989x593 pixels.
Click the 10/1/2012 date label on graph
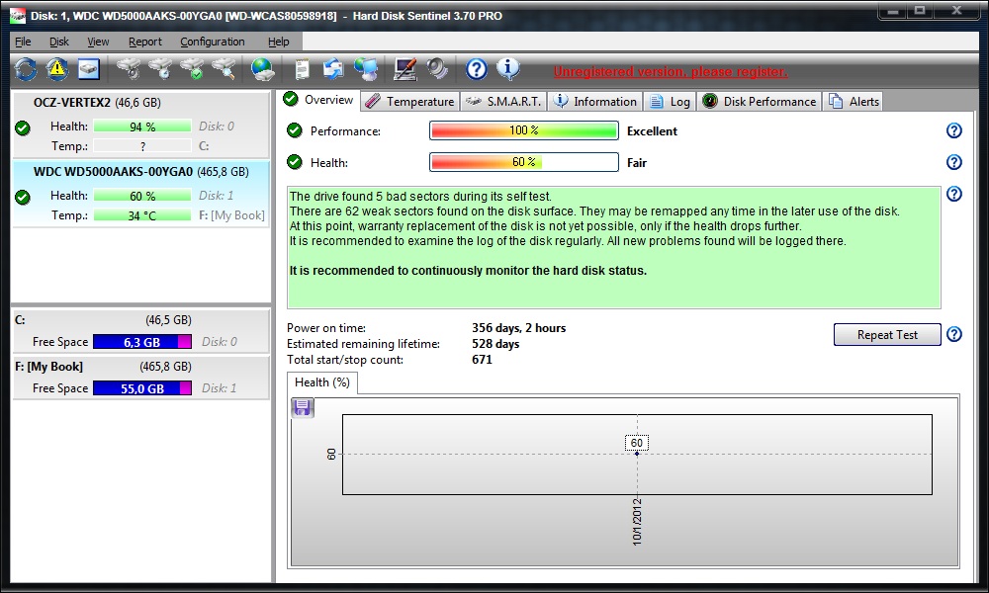637,522
